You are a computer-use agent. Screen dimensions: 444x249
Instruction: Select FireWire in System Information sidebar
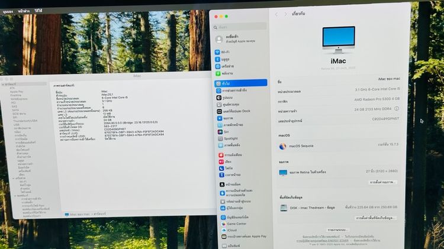(x=15, y=96)
